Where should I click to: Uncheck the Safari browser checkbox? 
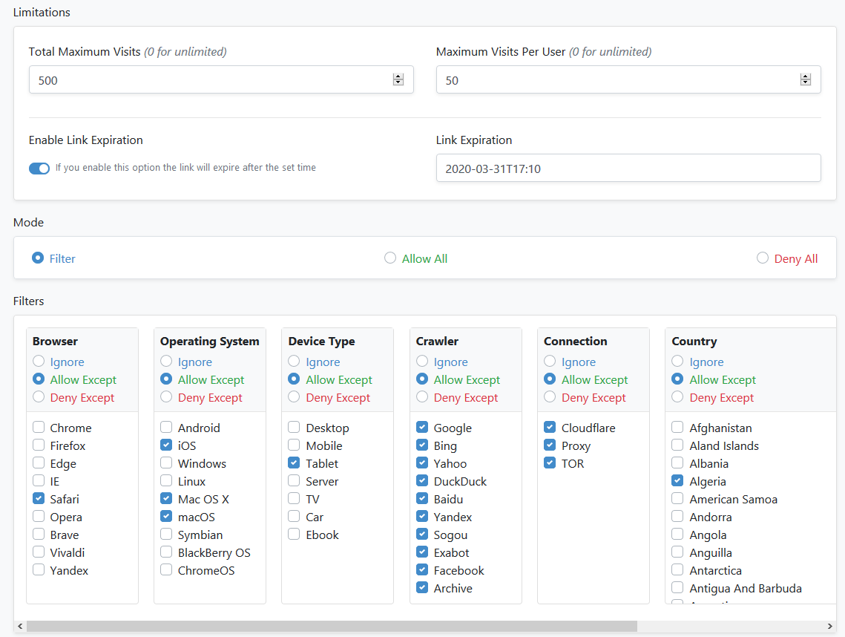39,499
